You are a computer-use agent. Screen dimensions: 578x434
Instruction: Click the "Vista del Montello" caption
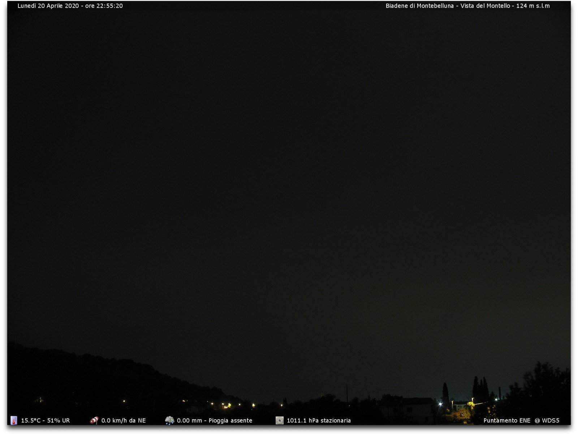click(485, 6)
